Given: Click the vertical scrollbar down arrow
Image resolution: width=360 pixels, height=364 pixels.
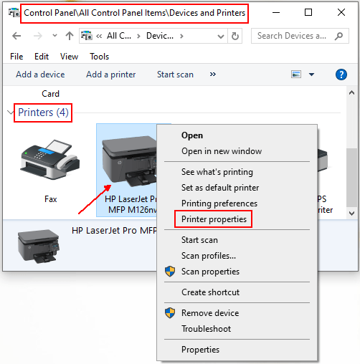Looking at the screenshot, I should [351, 214].
